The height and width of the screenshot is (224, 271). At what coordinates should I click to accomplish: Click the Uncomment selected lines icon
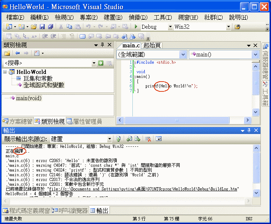tap(72, 36)
